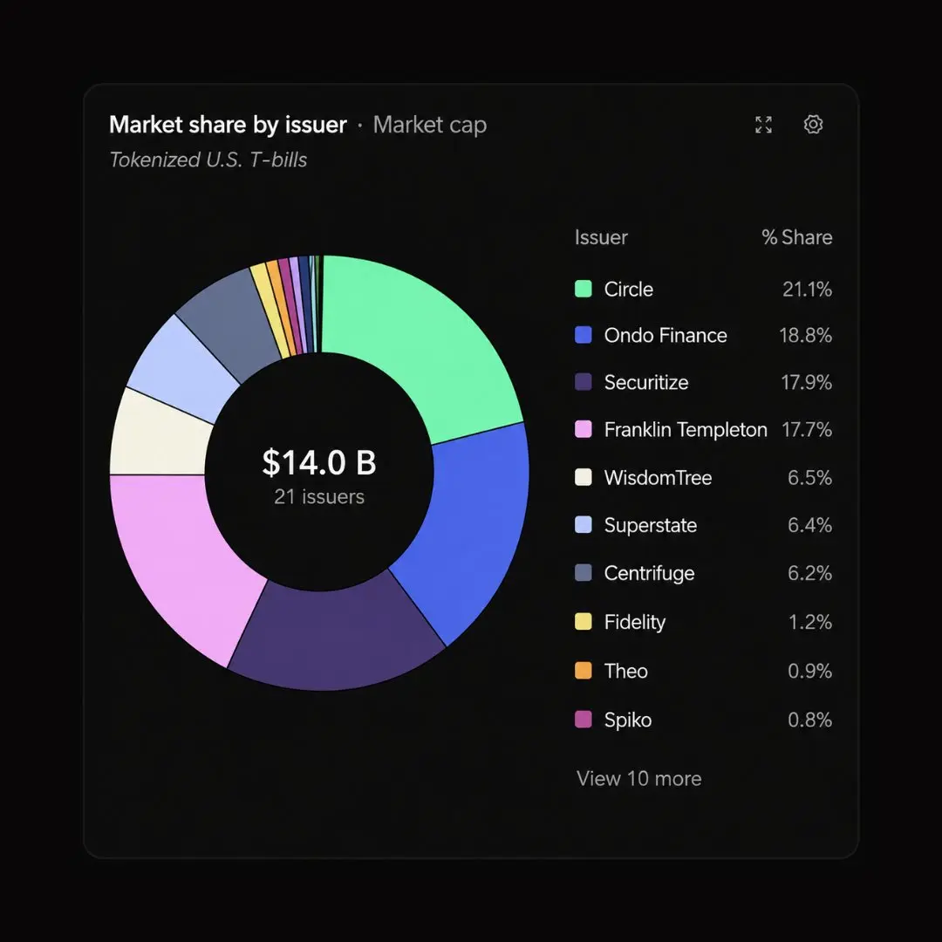942x942 pixels.
Task: Select the Superstate issuer name
Action: tap(651, 525)
